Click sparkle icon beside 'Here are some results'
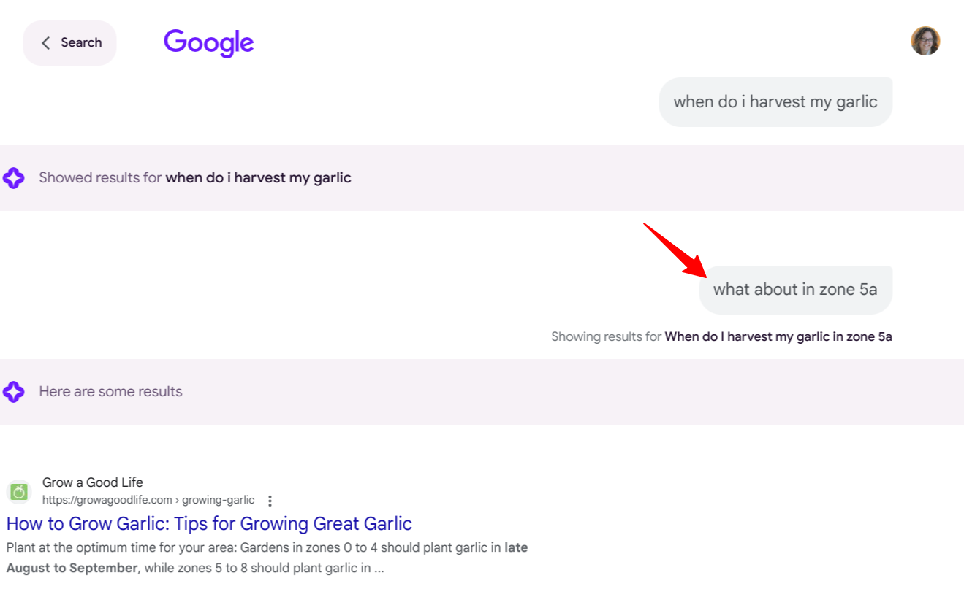Viewport: 964px width, 589px height. pyautogui.click(x=14, y=391)
